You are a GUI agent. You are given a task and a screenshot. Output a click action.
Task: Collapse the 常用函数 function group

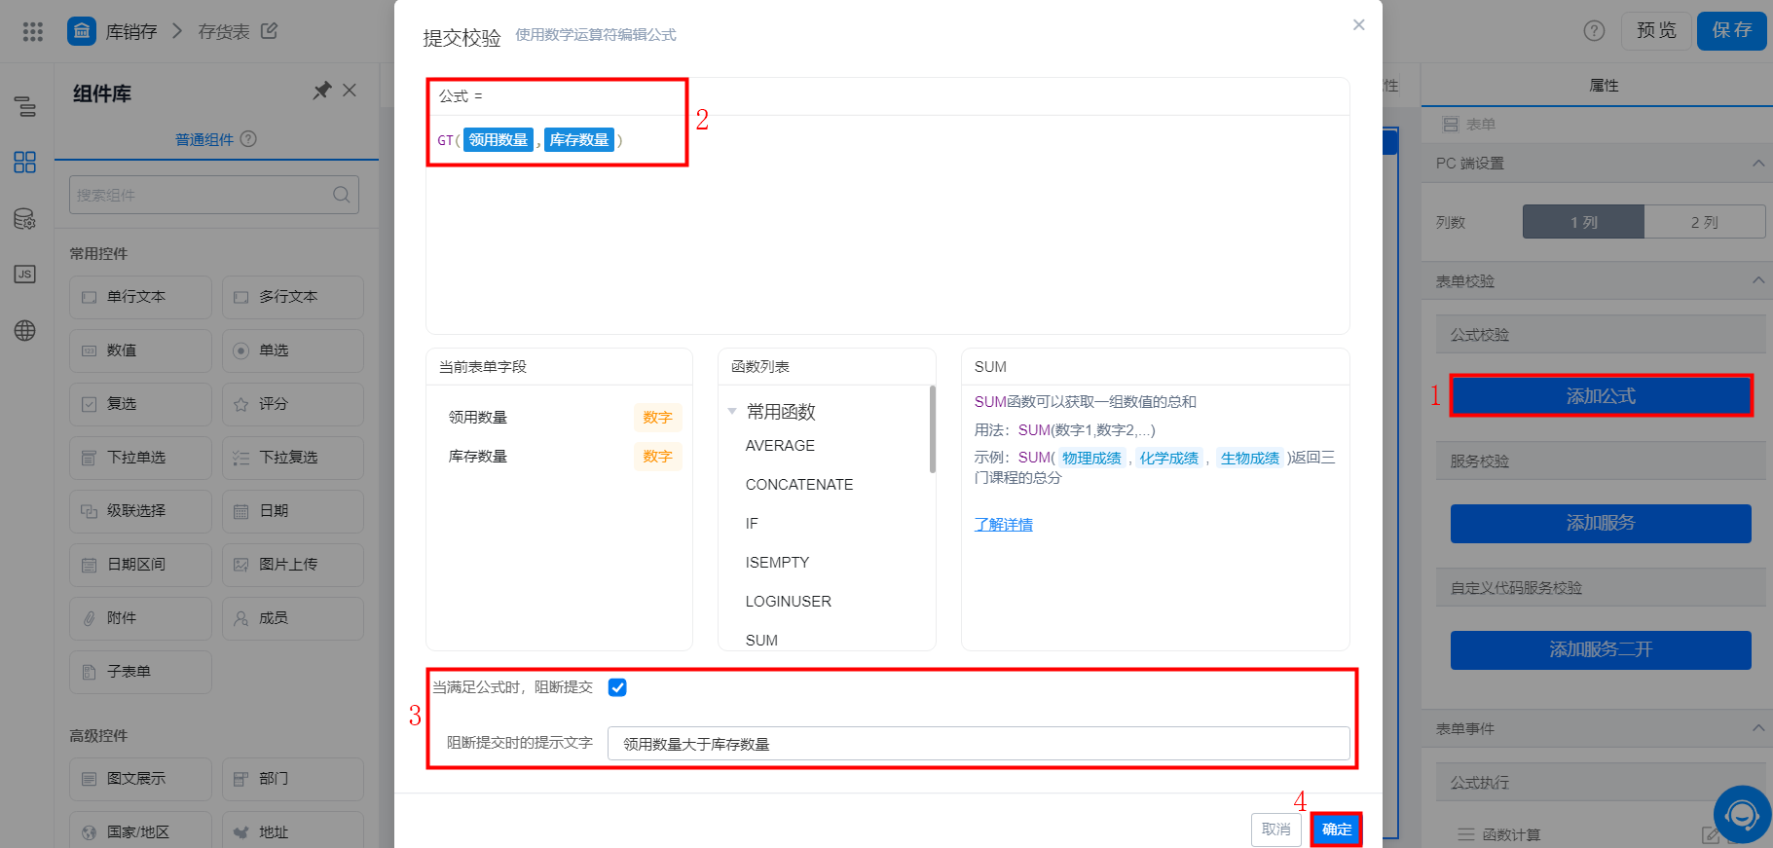[732, 412]
